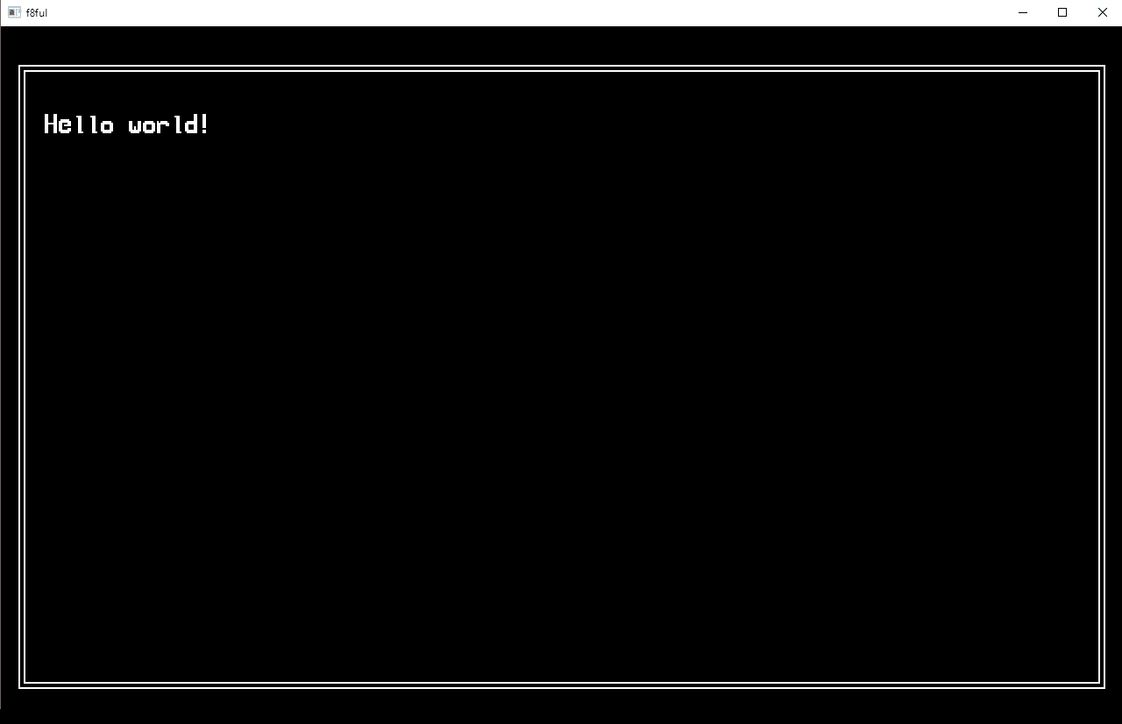Click the exclamation mark after "world"
The image size is (1122, 724).
pos(204,124)
